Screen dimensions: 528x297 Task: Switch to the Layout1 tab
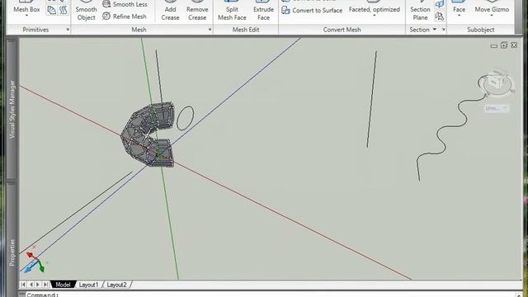click(x=88, y=285)
